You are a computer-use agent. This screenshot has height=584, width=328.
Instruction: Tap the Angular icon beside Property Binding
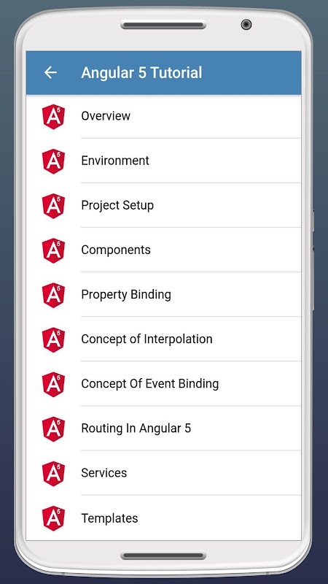(x=53, y=296)
